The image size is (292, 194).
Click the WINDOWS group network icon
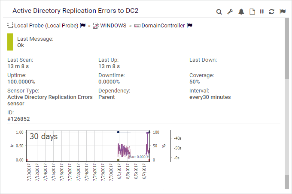click(96, 26)
